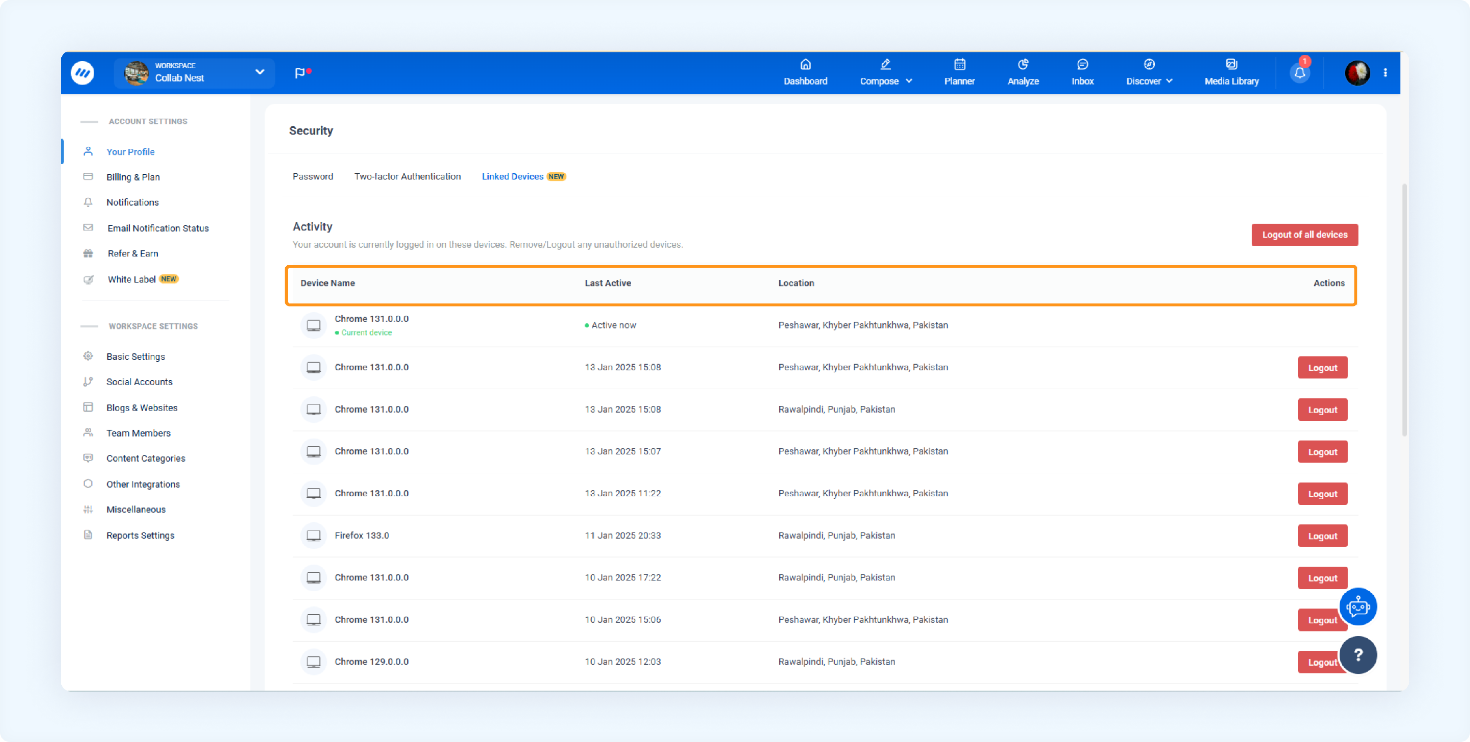Switch to Two-factor Authentication tab
Image resolution: width=1470 pixels, height=742 pixels.
pos(408,176)
